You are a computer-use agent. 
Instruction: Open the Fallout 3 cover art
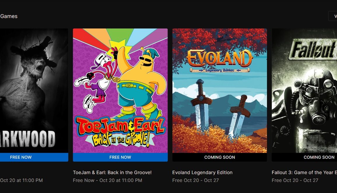(304, 91)
